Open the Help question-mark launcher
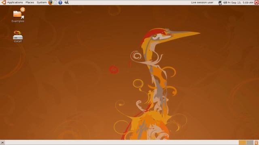This screenshot has width=259, height=145. pos(60,2)
